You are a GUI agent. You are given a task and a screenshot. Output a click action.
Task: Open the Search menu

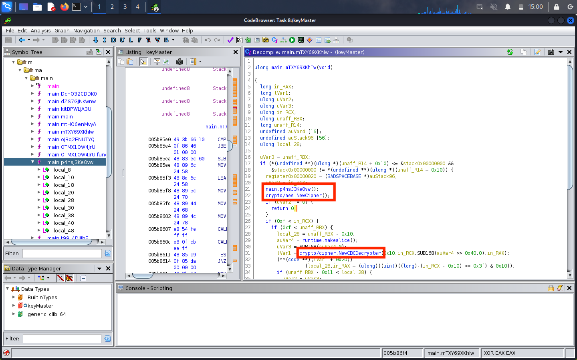click(112, 31)
